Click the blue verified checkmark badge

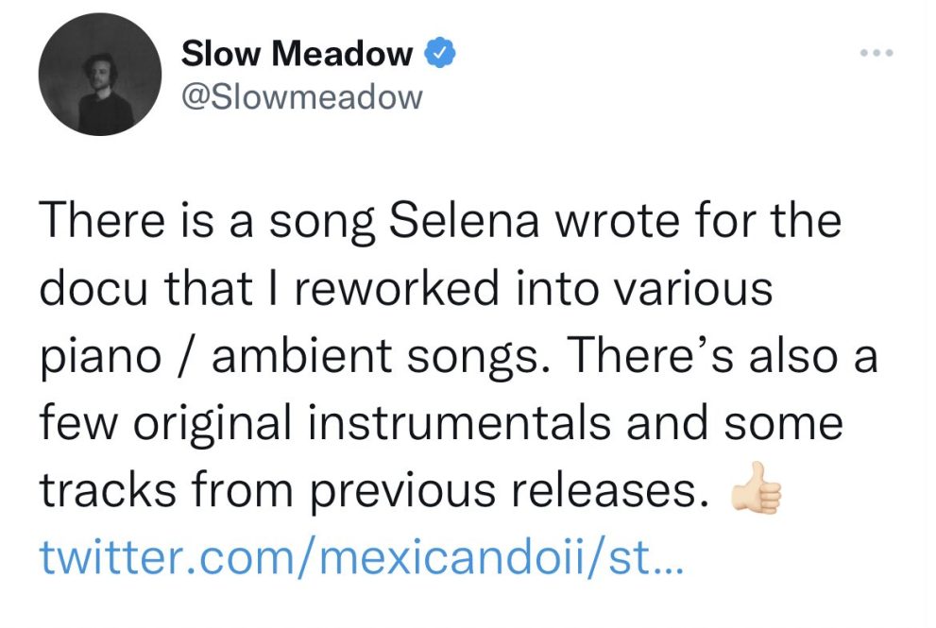(x=443, y=53)
